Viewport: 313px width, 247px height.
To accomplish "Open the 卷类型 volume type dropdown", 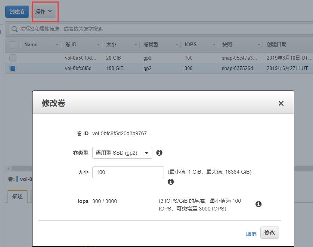I will click(x=122, y=153).
